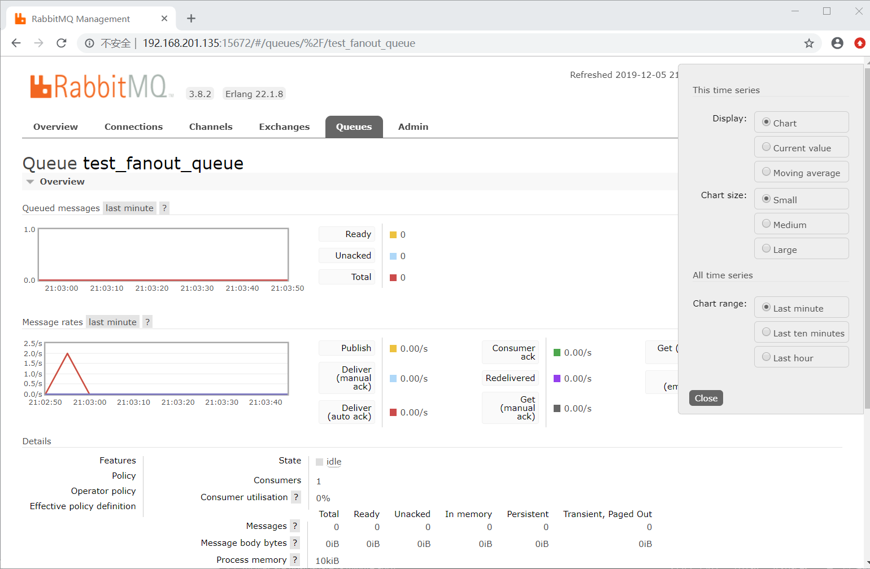Open the Admin tab
This screenshot has width=870, height=569.
(413, 126)
